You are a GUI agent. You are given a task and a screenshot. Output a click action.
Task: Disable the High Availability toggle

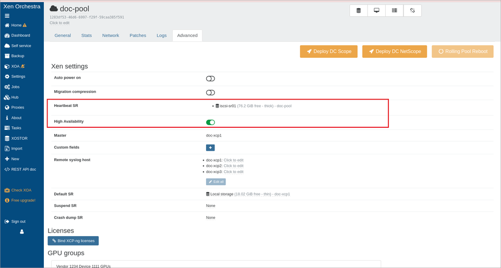(210, 122)
